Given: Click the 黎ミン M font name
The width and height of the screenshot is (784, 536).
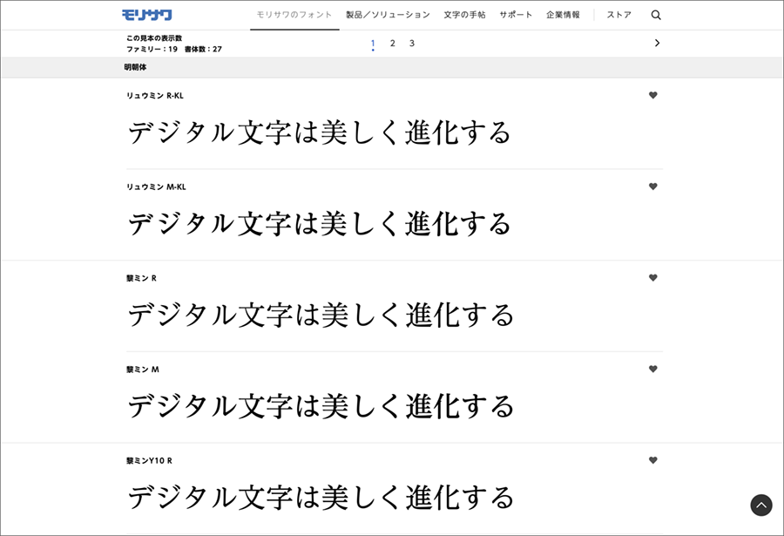Looking at the screenshot, I should click(x=143, y=370).
